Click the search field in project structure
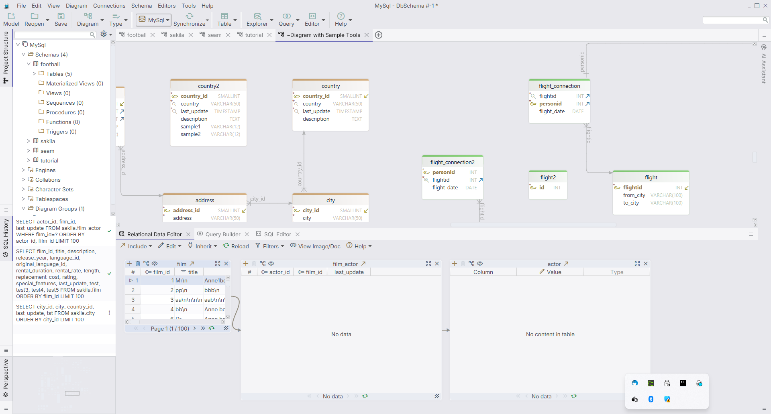Image resolution: width=771 pixels, height=414 pixels. [52, 35]
